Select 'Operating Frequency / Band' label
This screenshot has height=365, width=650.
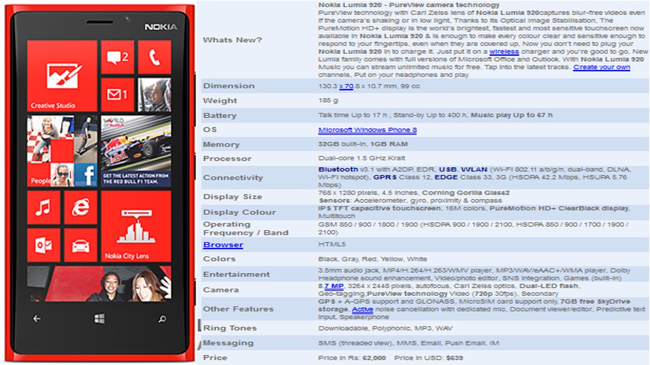[246, 229]
